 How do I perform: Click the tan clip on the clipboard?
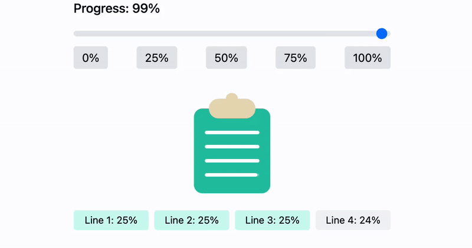tap(232, 109)
